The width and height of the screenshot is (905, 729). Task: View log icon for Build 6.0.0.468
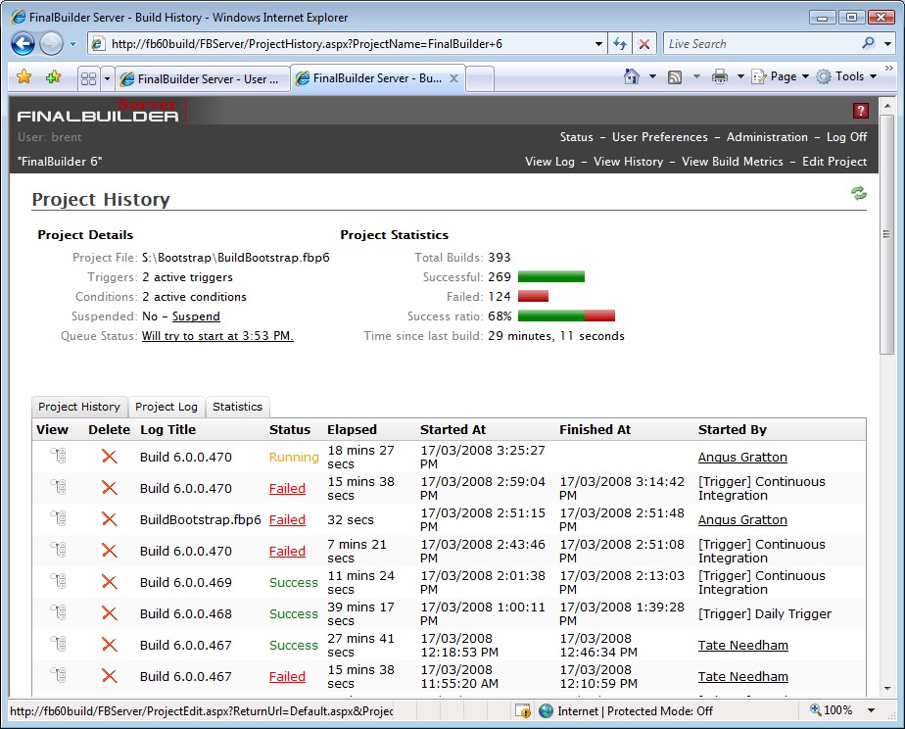point(59,613)
